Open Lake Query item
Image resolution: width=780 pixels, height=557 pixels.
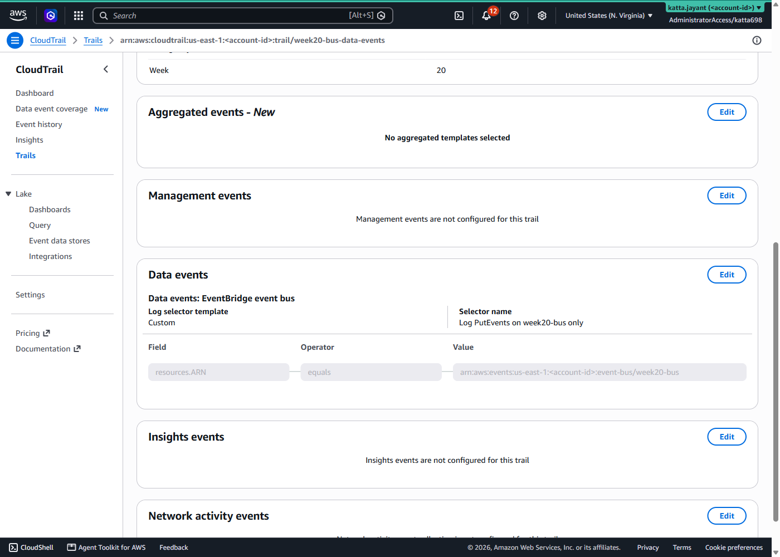(40, 225)
